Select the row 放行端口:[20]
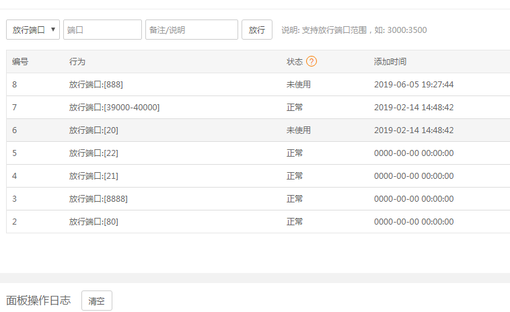510x312 pixels. point(258,130)
